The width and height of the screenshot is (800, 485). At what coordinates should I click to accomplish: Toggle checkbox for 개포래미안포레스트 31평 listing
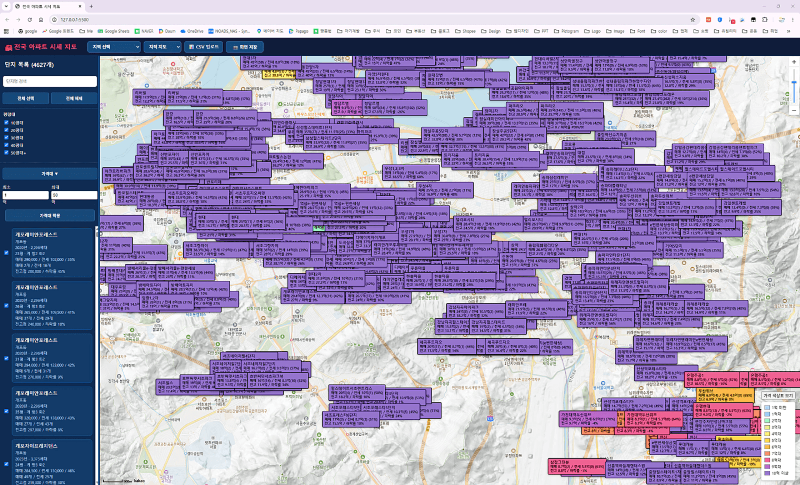click(x=6, y=359)
